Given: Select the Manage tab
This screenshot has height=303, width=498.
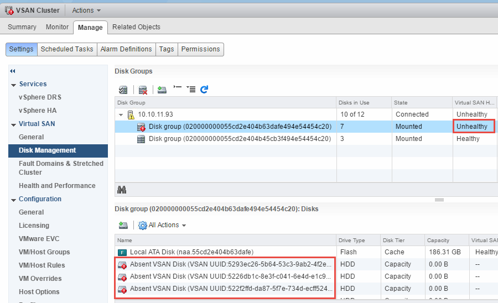Looking at the screenshot, I should 90,28.
